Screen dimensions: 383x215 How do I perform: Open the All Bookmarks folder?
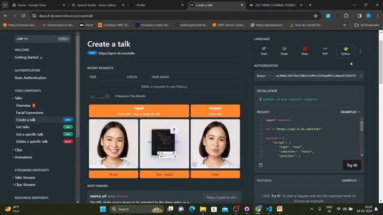tap(367, 25)
